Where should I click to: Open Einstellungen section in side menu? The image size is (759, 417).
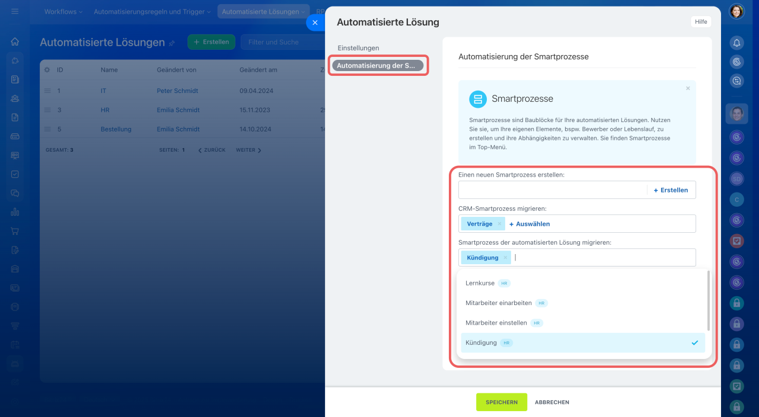pos(358,48)
